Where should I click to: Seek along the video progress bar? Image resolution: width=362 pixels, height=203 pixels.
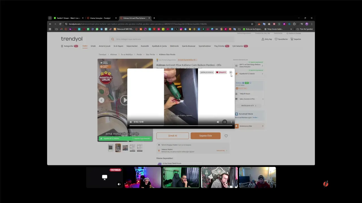tap(181, 125)
